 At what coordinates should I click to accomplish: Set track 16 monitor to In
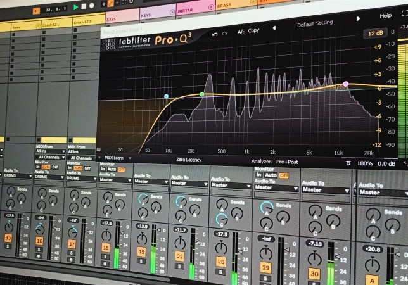point(38,167)
